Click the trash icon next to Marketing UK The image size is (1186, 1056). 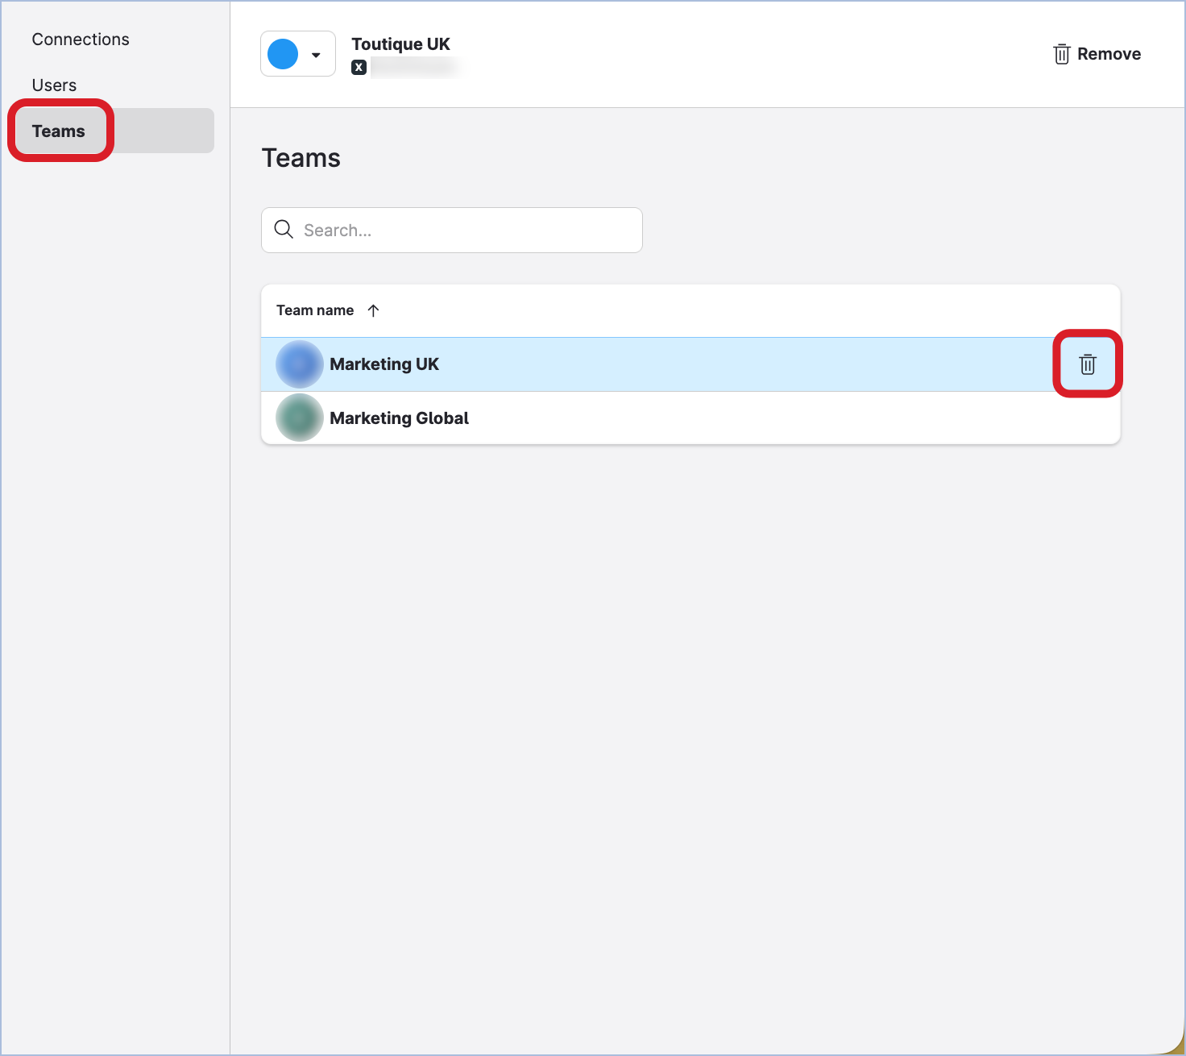pos(1087,364)
